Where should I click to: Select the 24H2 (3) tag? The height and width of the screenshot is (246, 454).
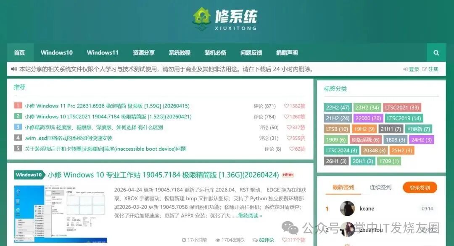tap(421, 140)
